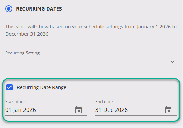Select the Recurring Dates radio button
The image size is (183, 128).
[9, 9]
